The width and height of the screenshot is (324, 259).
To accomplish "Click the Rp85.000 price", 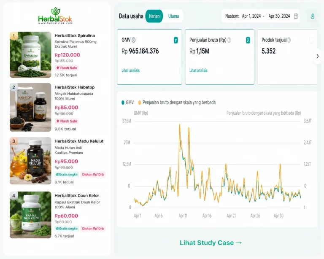I will tap(66, 108).
